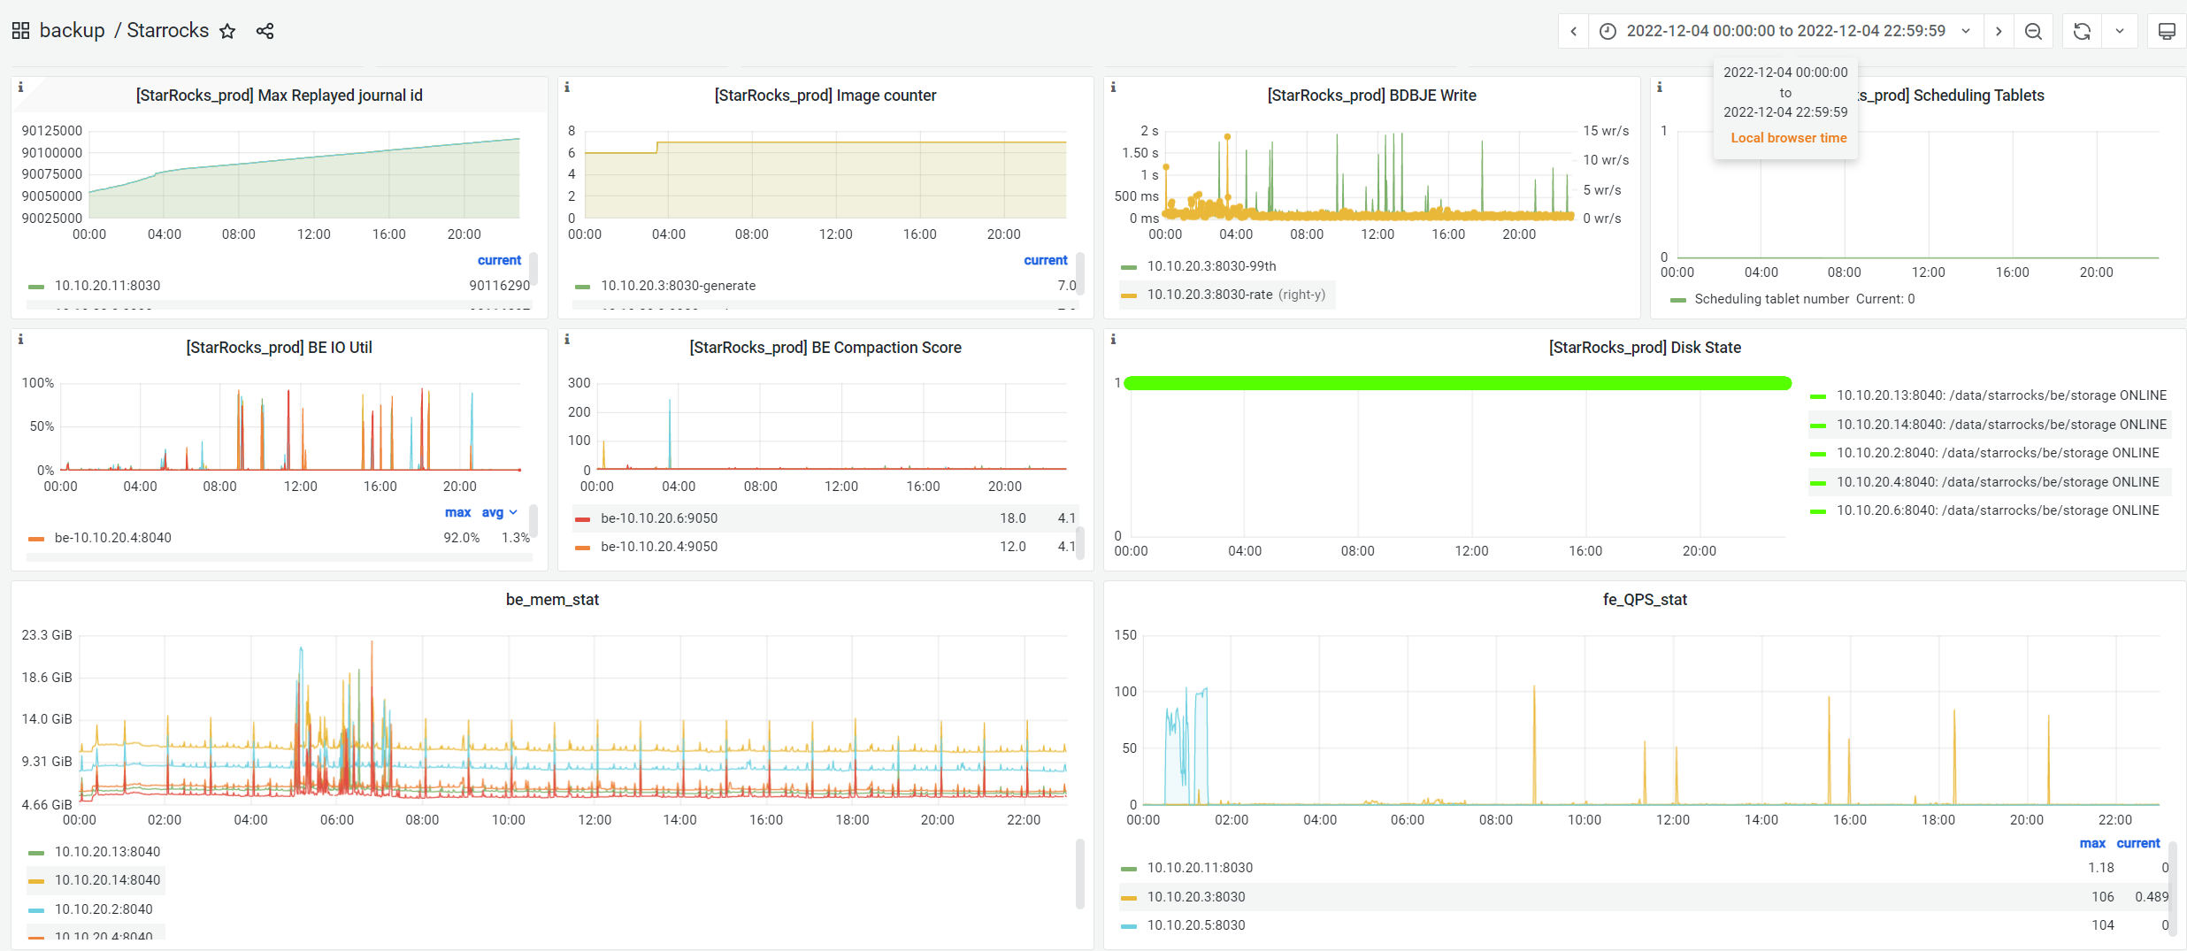
Task: Sort journal id legend by current
Action: point(499,260)
